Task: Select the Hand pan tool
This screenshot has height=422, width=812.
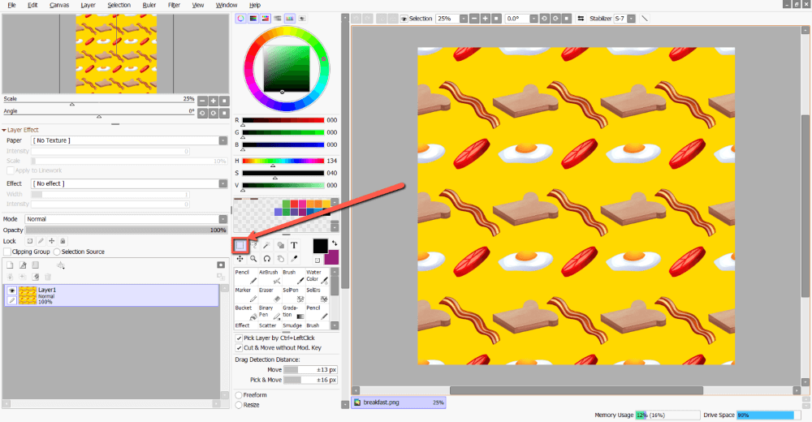Action: click(280, 258)
